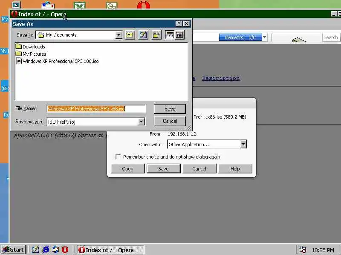Click Cancel in the Save As dialog
The height and width of the screenshot is (255, 341).
point(170,121)
